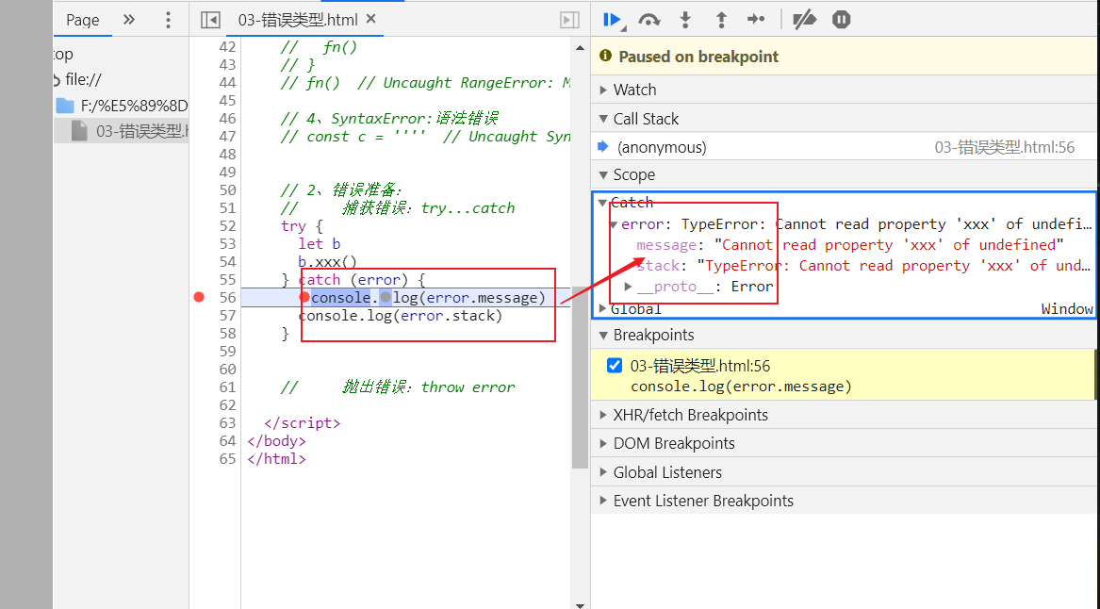Click the editor vertical scrollbar thumb

coord(581,377)
